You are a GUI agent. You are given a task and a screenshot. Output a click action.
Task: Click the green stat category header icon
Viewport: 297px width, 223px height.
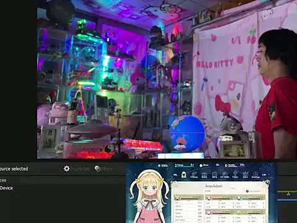pyautogui.click(x=239, y=212)
